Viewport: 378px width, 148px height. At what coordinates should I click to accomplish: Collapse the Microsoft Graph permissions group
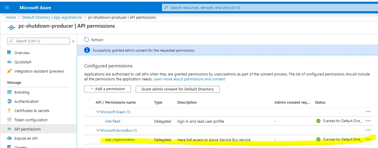98,112
